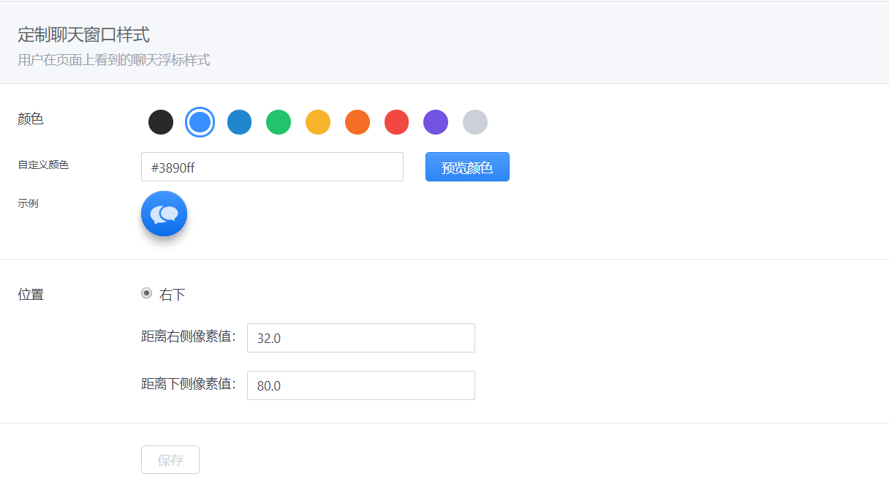Click the 定制聊天窗口样式 heading
The image size is (889, 490).
pyautogui.click(x=83, y=34)
